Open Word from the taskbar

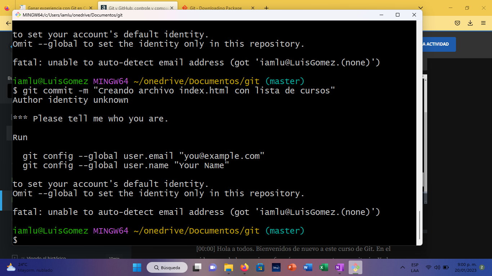point(308,267)
